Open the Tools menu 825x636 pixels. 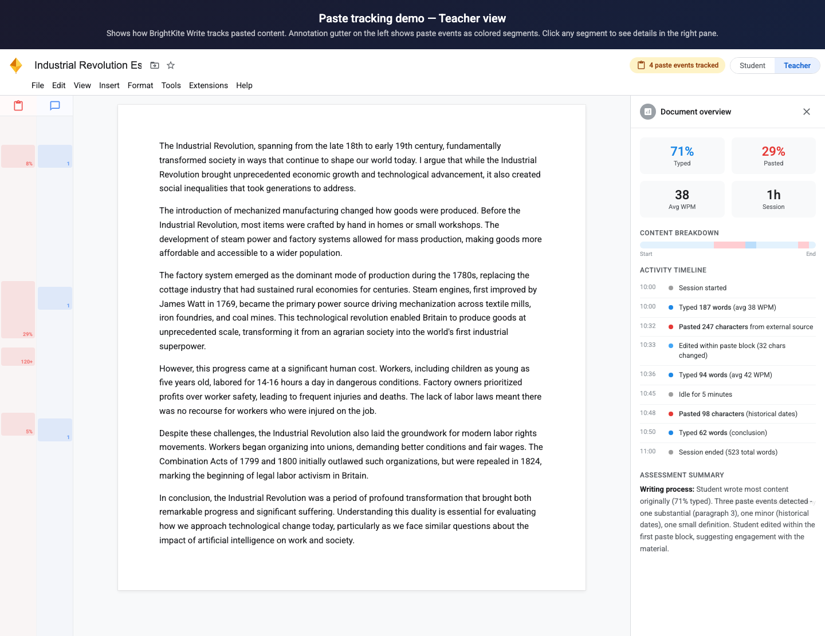click(171, 85)
